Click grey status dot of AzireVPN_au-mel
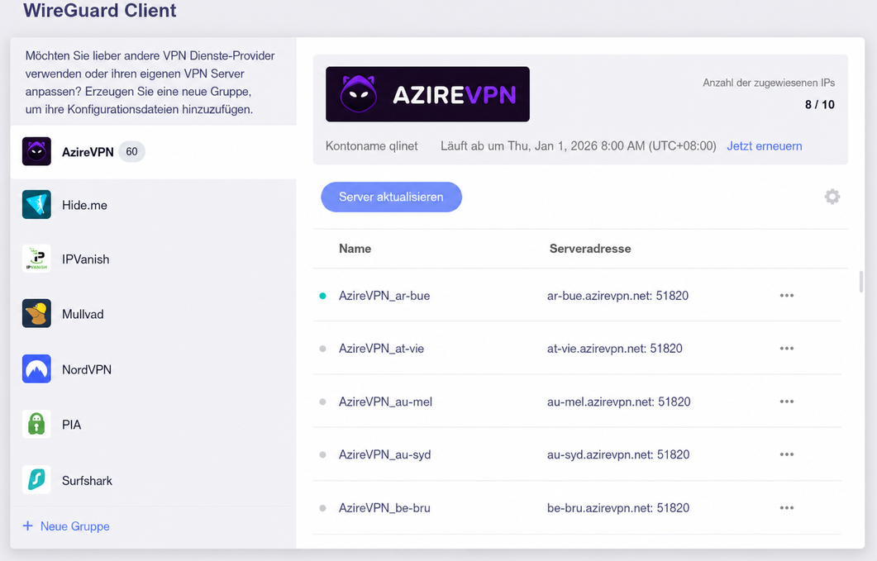877x561 pixels. 322,402
